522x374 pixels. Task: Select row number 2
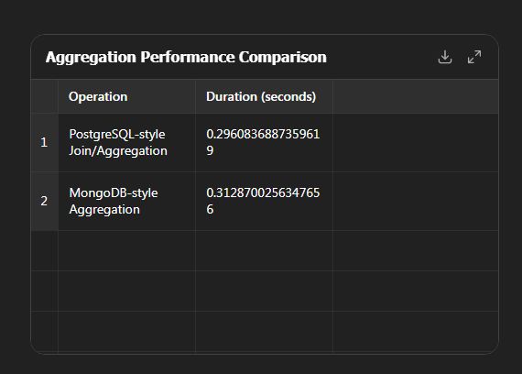[44, 201]
